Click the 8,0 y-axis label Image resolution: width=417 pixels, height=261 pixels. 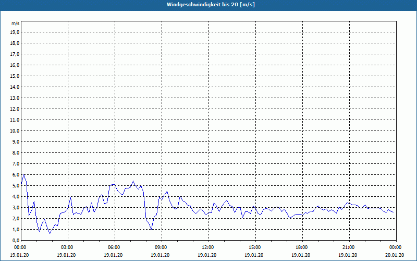pos(16,152)
